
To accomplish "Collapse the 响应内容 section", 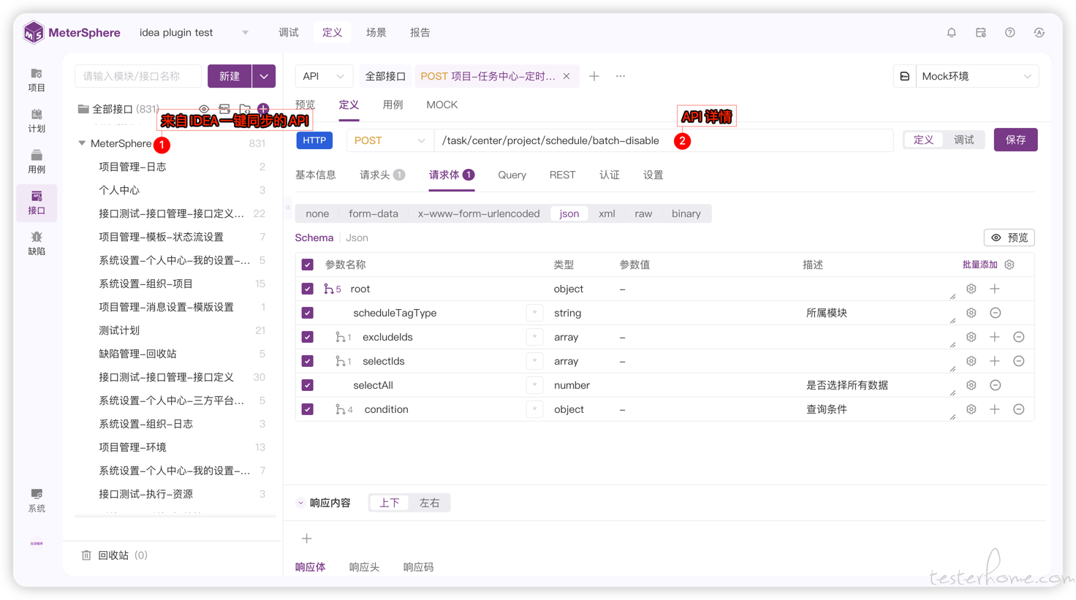I will [300, 503].
